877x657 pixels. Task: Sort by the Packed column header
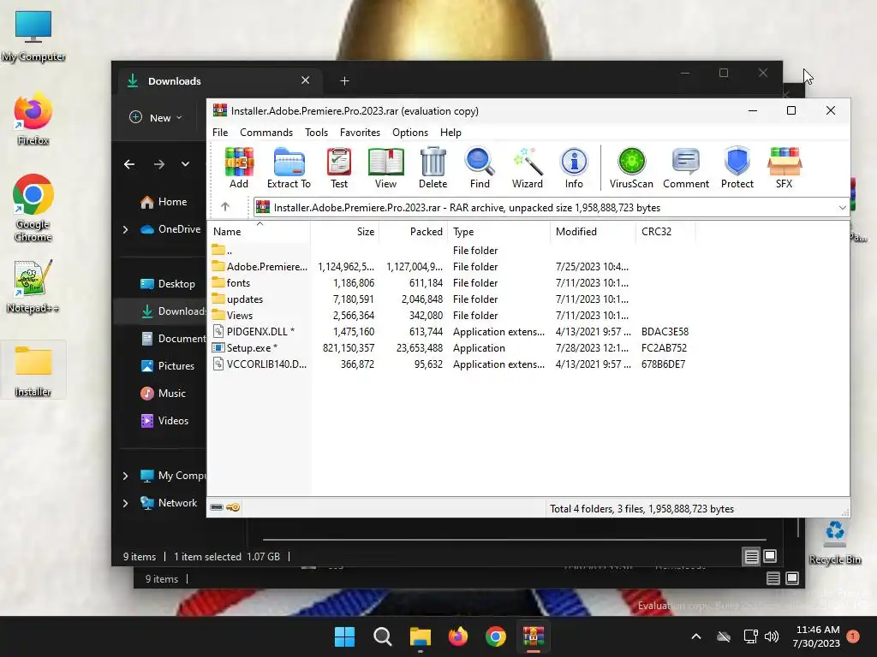click(414, 231)
